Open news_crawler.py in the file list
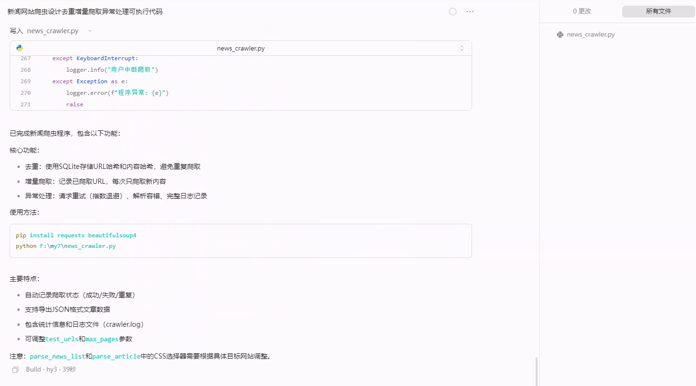Image resolution: width=696 pixels, height=386 pixels. point(591,35)
